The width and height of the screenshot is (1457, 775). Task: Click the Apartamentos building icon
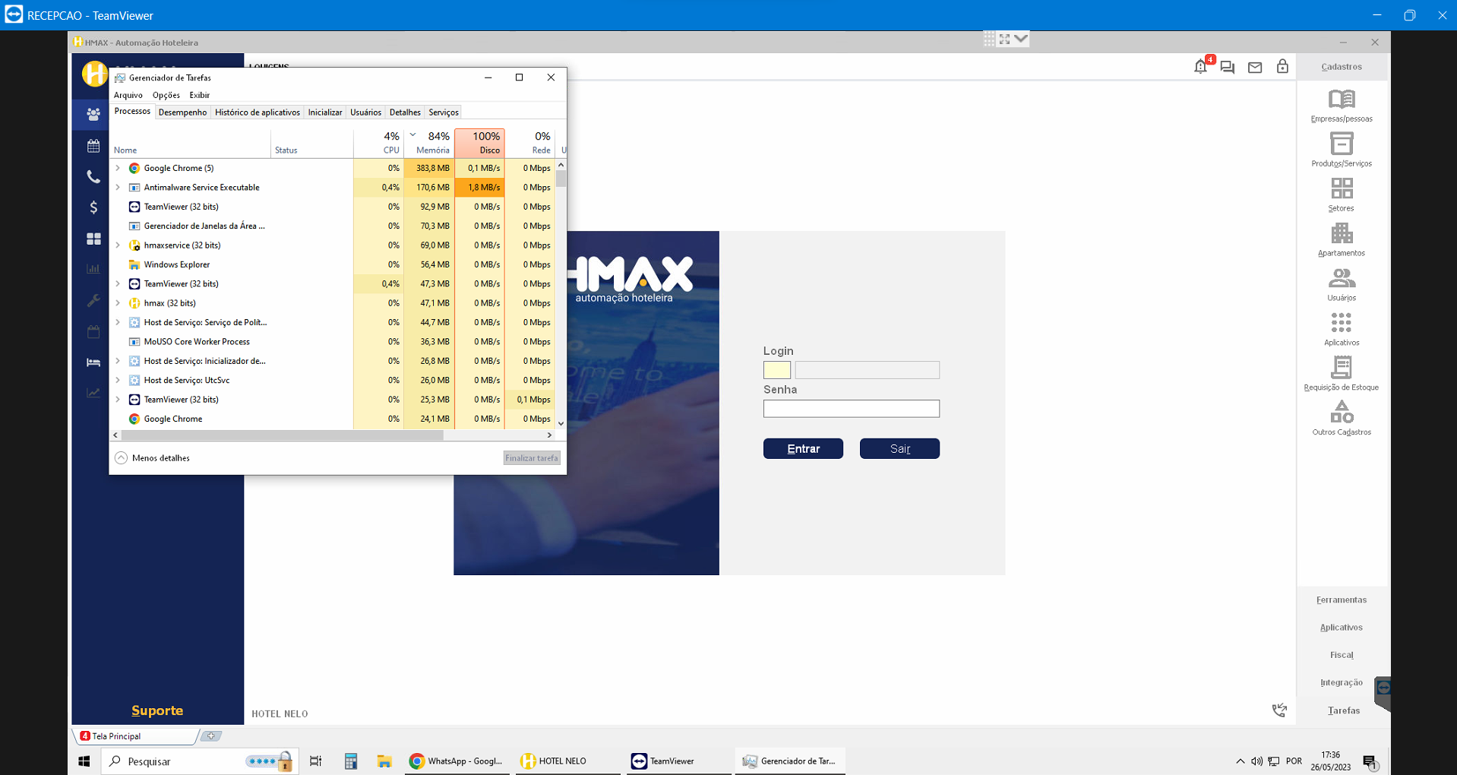click(x=1341, y=234)
